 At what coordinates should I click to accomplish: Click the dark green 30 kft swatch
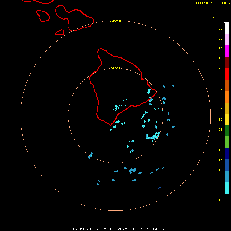[227, 131]
